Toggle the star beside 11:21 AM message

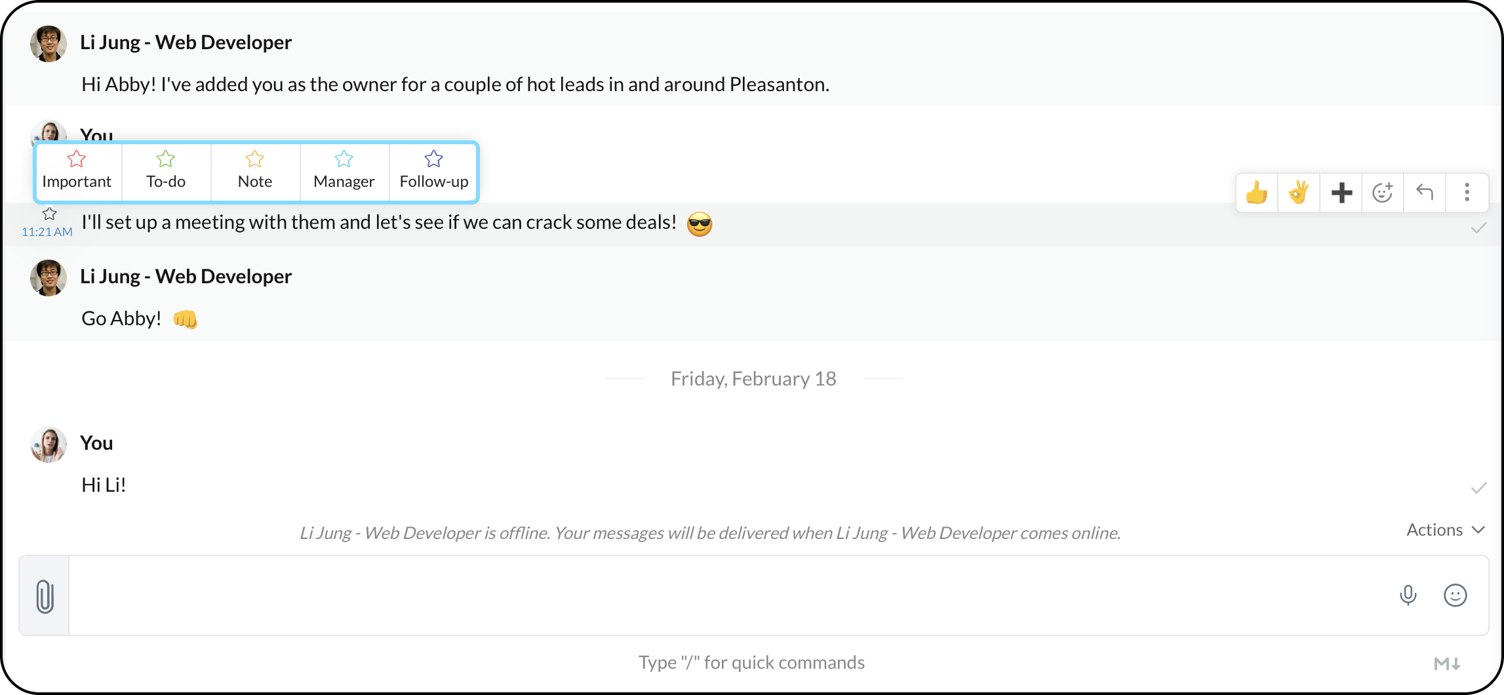[x=50, y=214]
